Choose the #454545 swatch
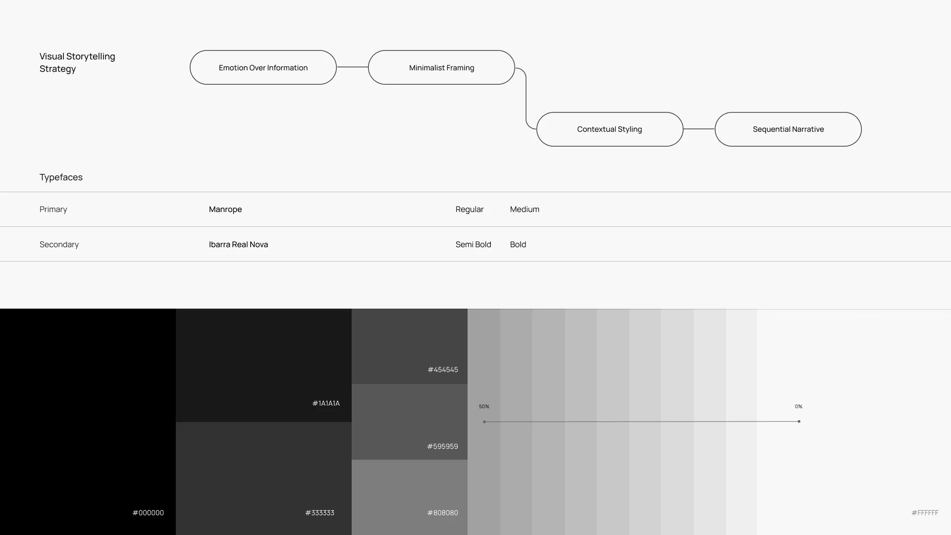 coord(410,346)
